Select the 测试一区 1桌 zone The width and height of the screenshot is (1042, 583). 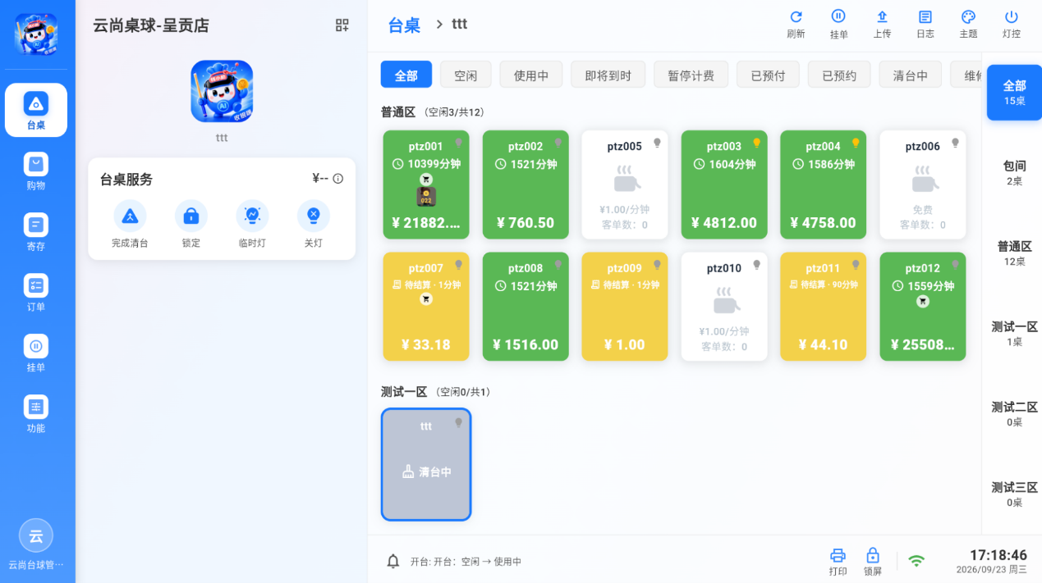(x=1014, y=334)
